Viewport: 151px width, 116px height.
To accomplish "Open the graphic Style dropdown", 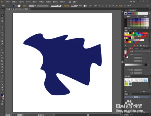I will click(86, 6).
